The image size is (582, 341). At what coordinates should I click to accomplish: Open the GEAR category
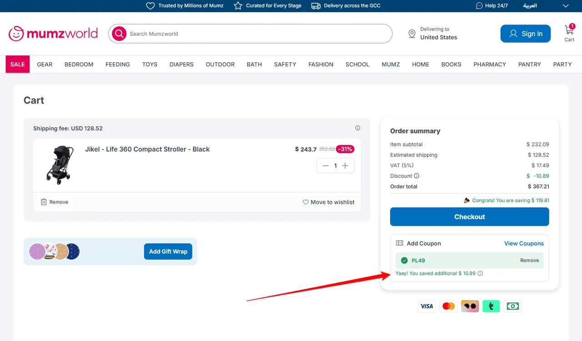coord(45,64)
